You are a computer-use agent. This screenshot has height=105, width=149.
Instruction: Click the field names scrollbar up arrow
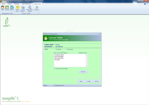click(87, 55)
